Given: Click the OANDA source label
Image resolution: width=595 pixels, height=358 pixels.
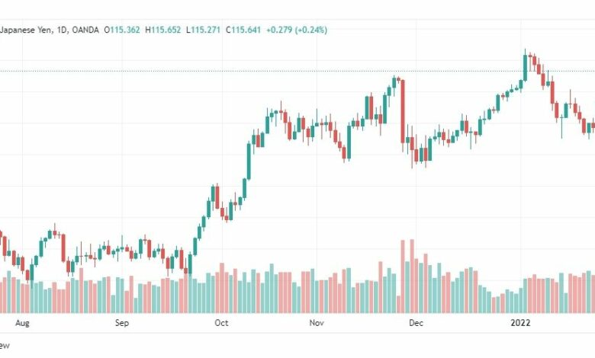Looking at the screenshot, I should pos(85,30).
